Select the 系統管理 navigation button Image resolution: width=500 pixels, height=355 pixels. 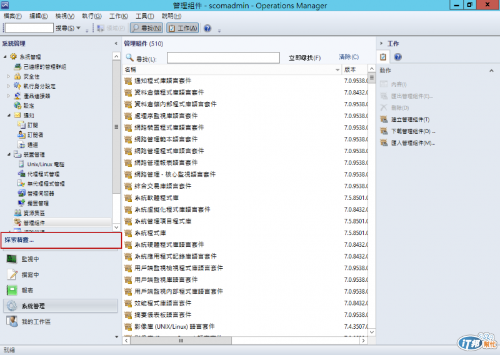click(x=61, y=306)
